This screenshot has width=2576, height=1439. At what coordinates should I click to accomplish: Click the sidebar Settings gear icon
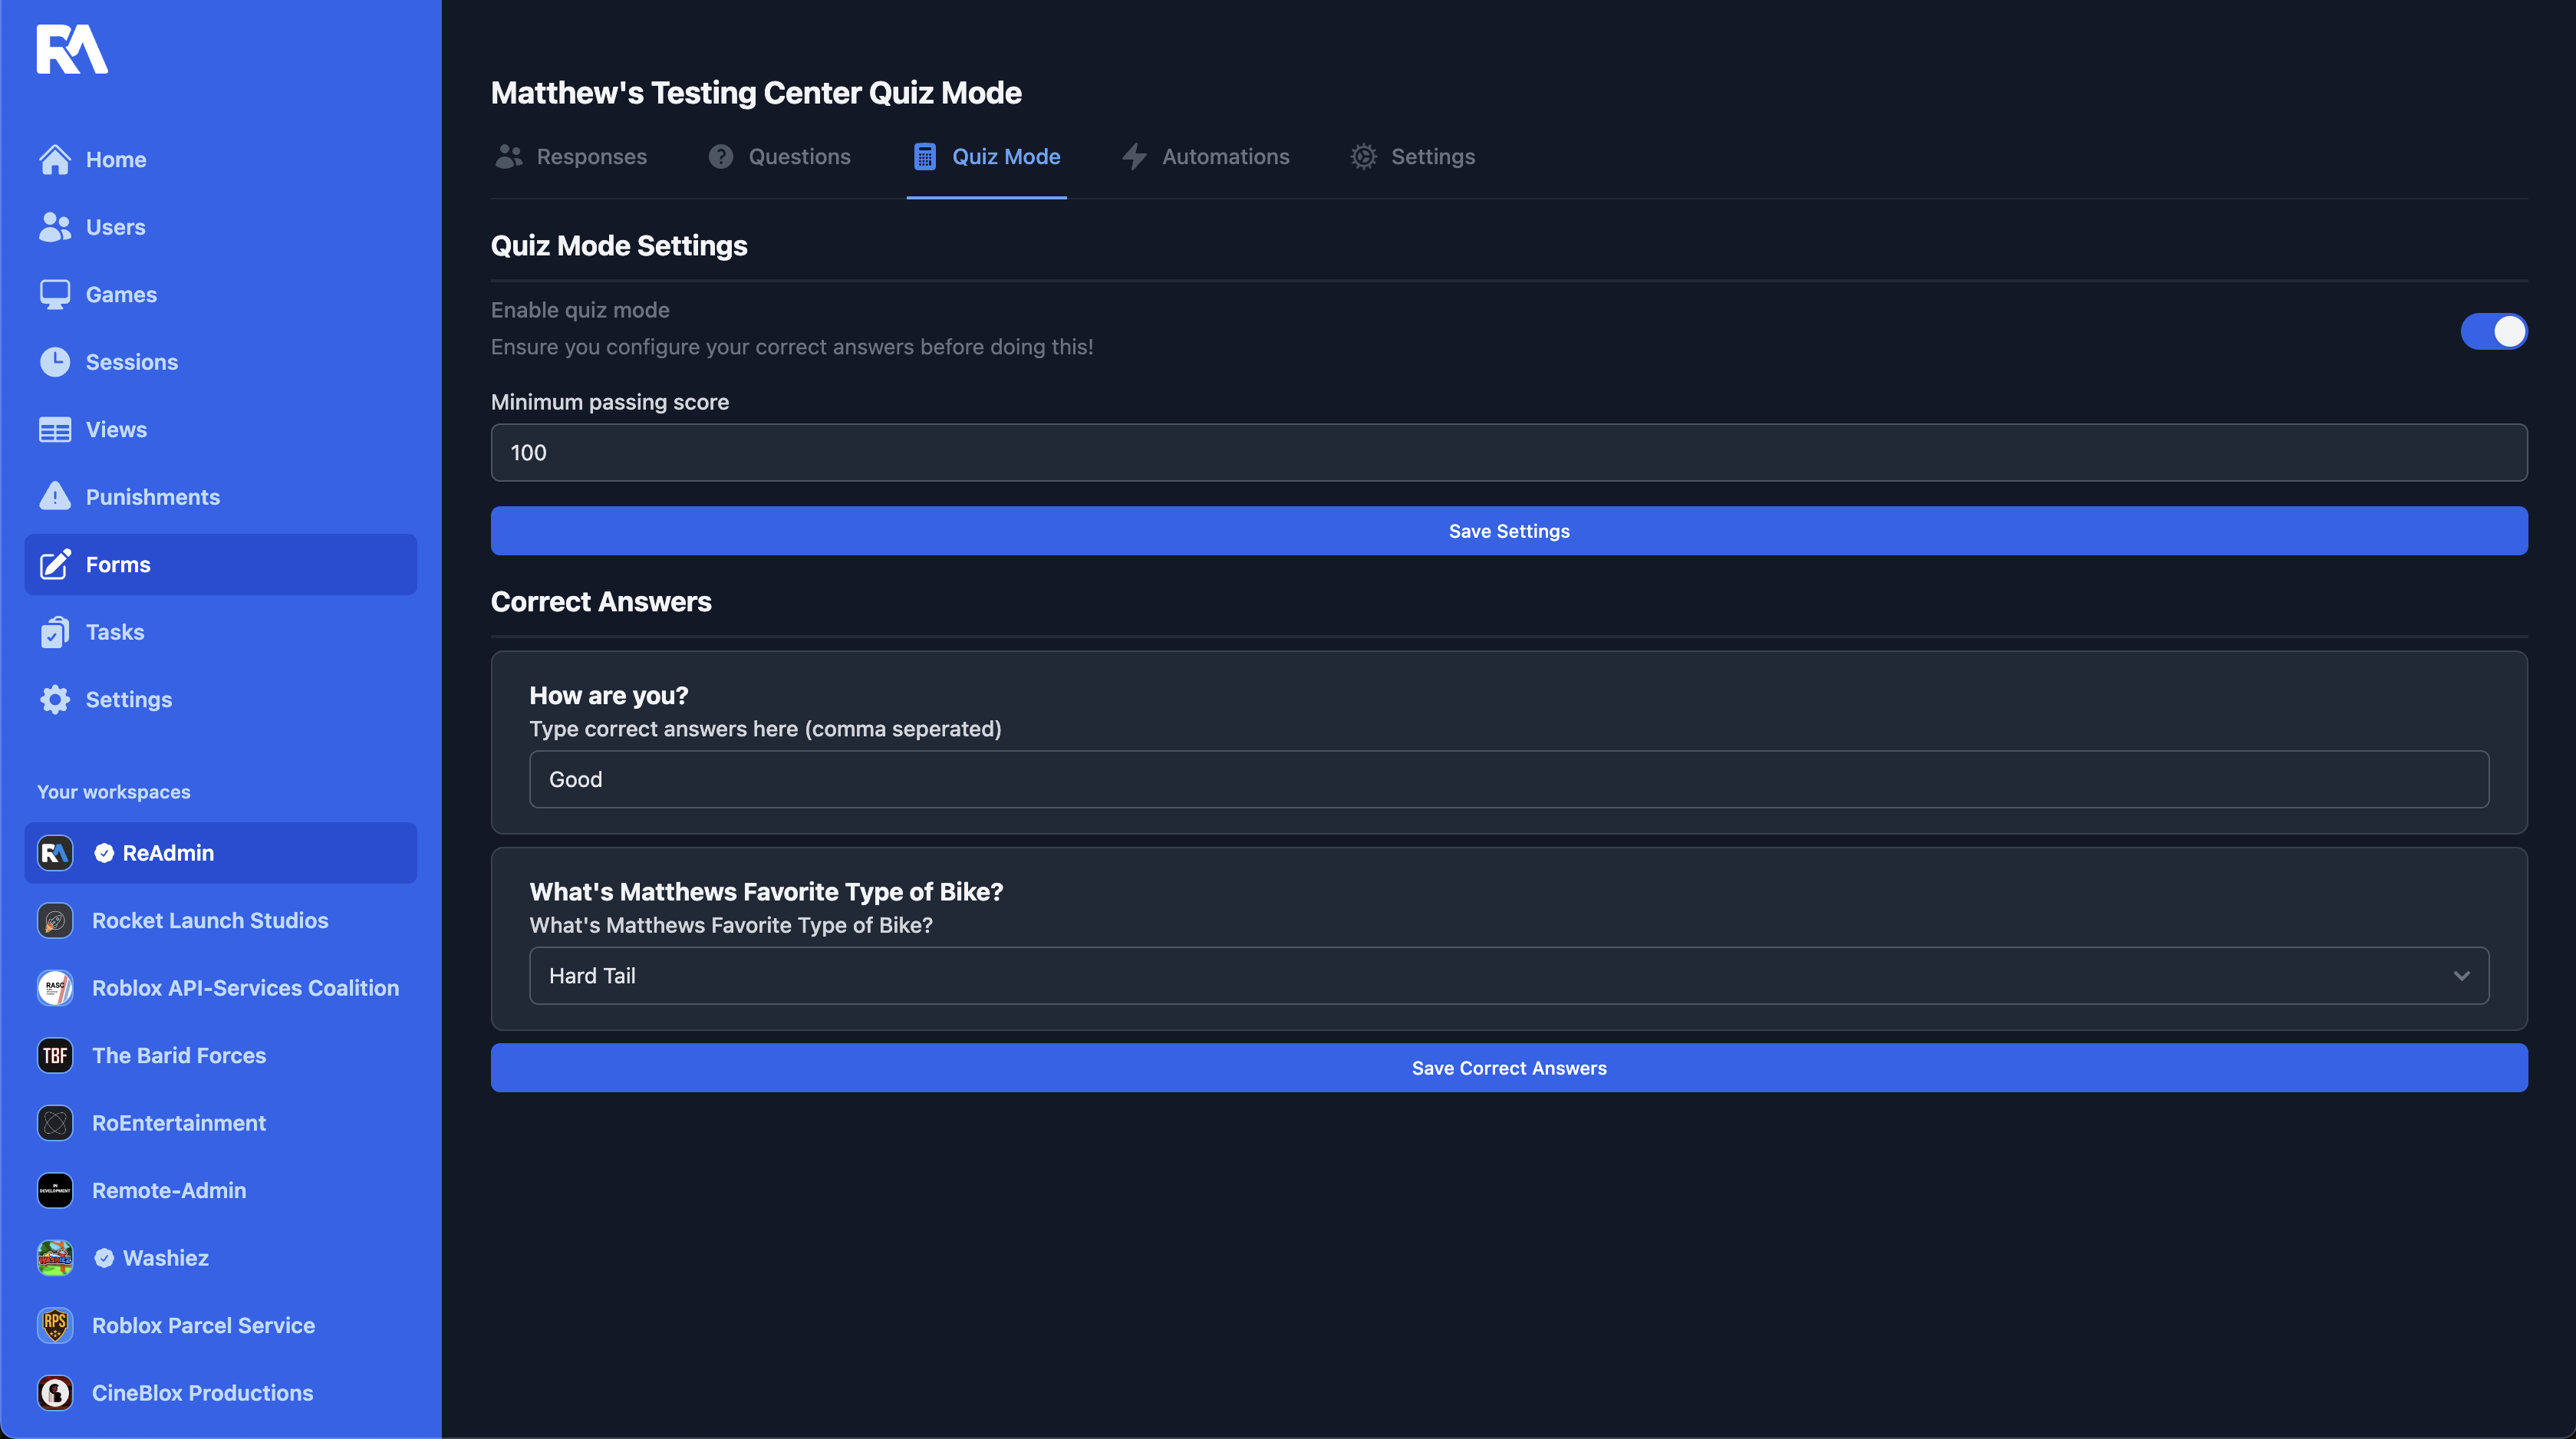(55, 699)
